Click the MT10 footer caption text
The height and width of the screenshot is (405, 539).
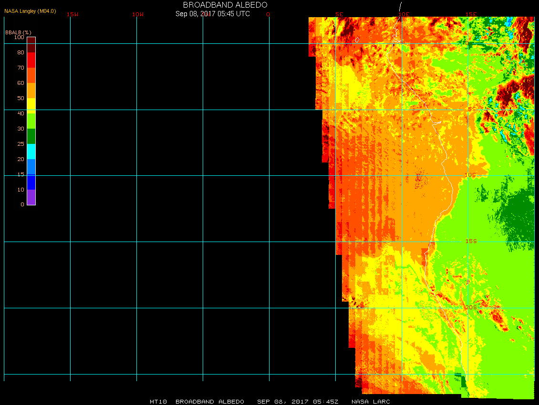tap(158, 402)
